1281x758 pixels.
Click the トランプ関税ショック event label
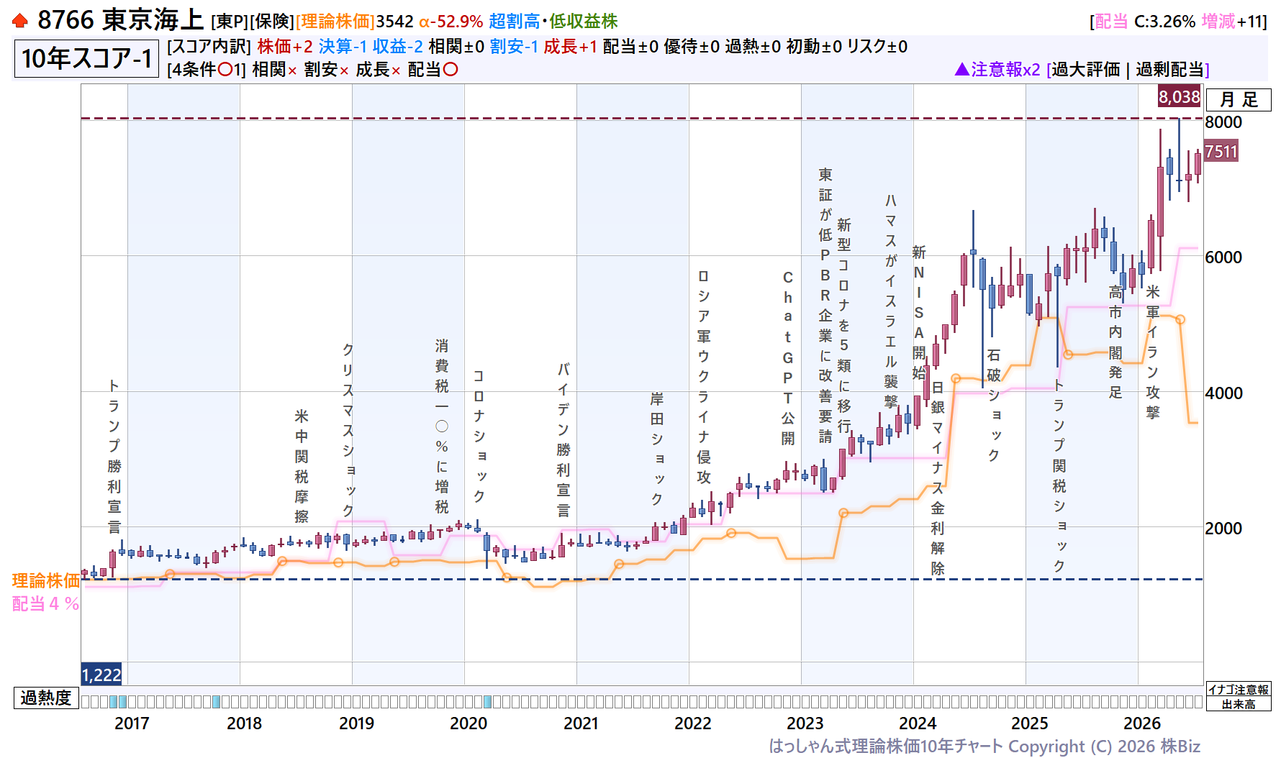point(1059,475)
